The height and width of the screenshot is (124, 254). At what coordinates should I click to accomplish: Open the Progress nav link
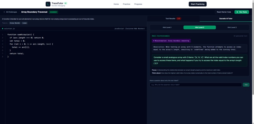[138, 4]
